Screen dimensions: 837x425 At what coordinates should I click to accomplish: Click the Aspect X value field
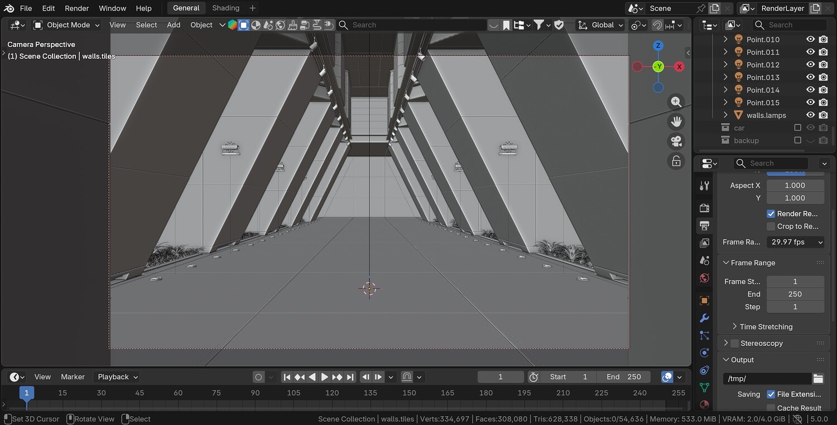pyautogui.click(x=795, y=185)
